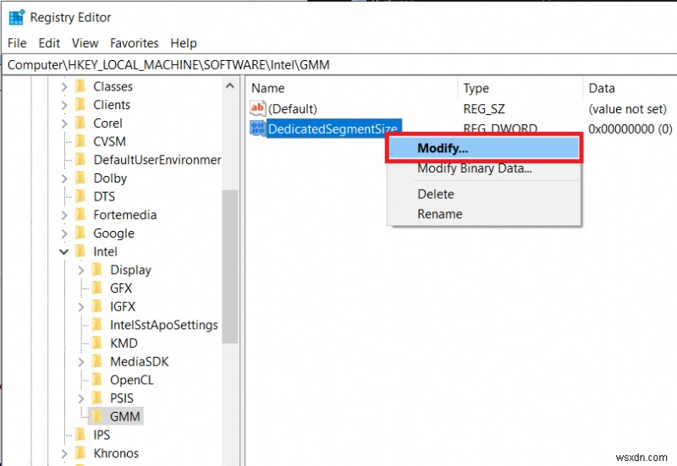Click the tree pane vertical scrollbar thumb

click(230, 266)
